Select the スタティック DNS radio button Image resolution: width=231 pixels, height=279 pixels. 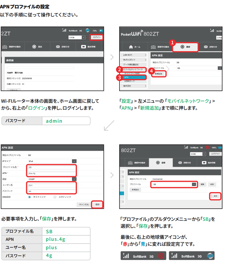coord(55,197)
